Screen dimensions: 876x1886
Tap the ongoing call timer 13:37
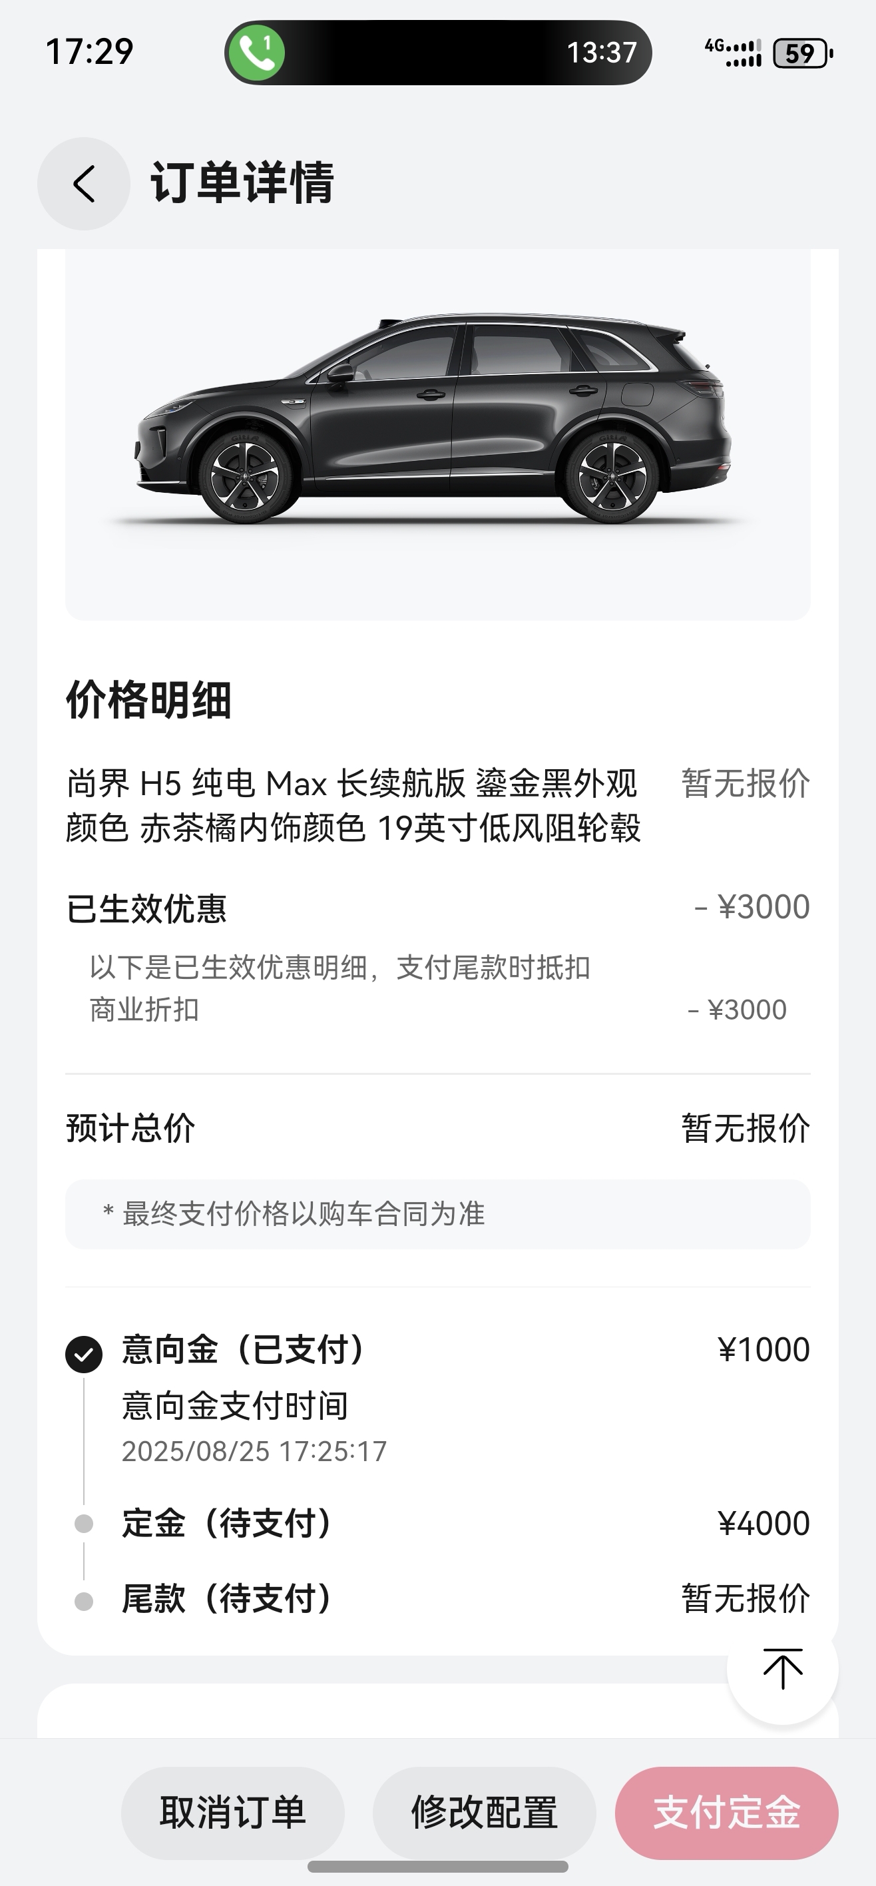coord(602,53)
